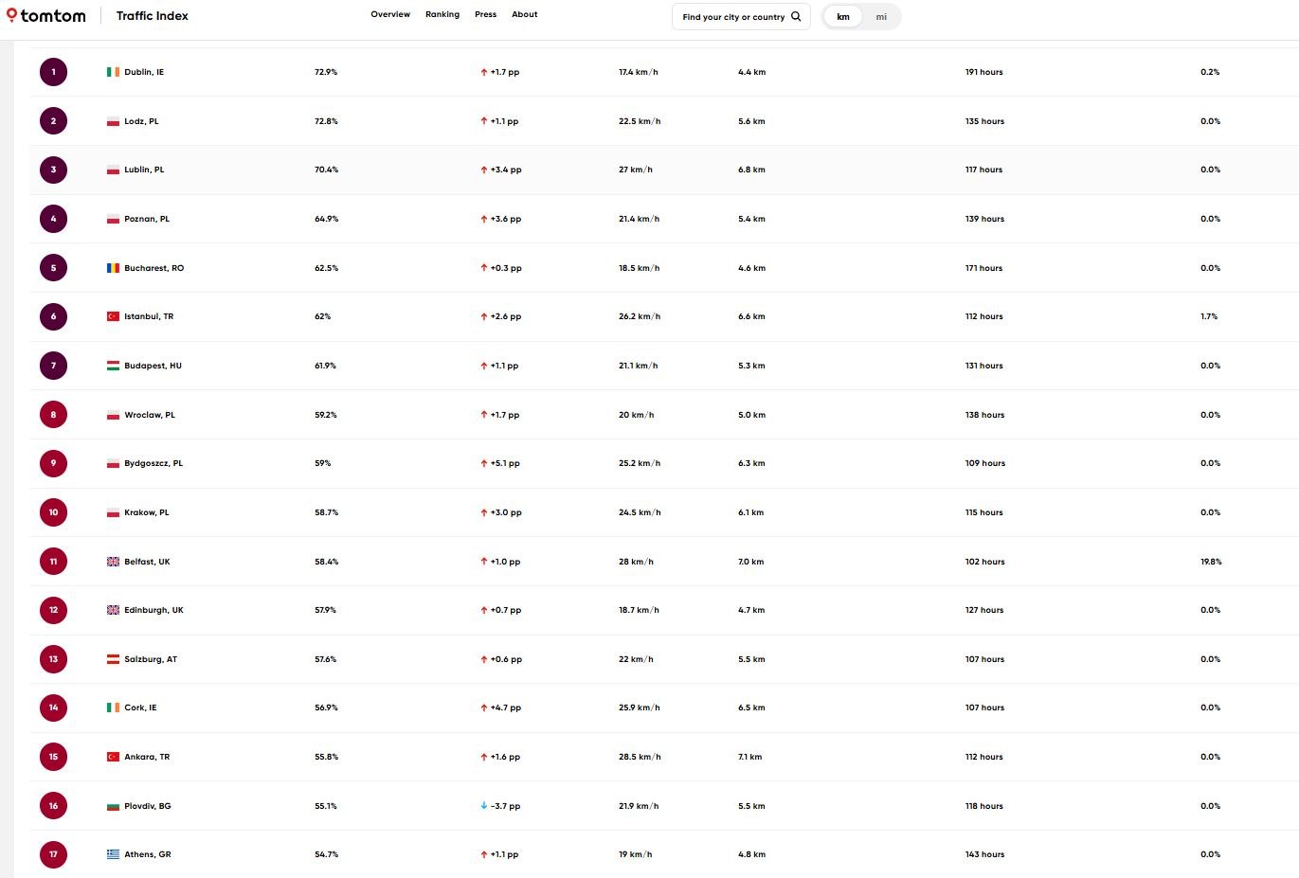Open the About page

pyautogui.click(x=524, y=14)
